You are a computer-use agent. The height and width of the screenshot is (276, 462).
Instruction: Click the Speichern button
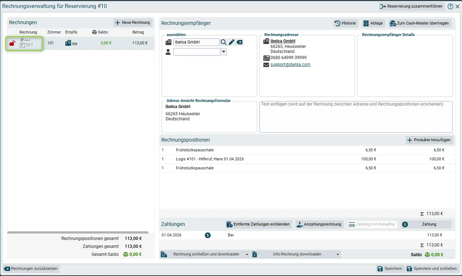click(390, 269)
